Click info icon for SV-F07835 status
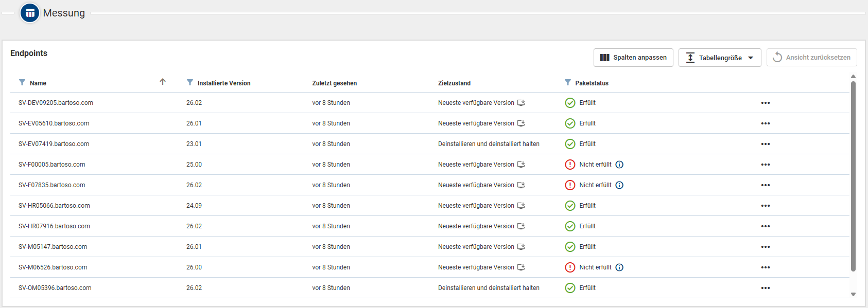Image resolution: width=868 pixels, height=308 pixels. (x=620, y=185)
